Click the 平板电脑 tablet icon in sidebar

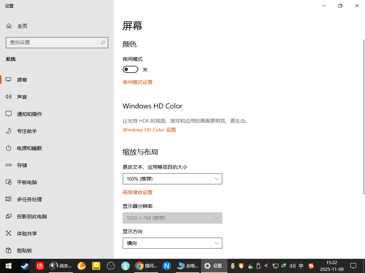(x=9, y=182)
